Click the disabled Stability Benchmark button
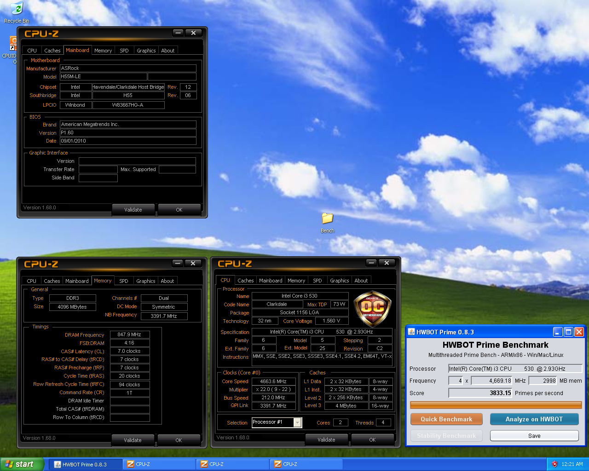Screen dimensions: 589x471 point(446,436)
